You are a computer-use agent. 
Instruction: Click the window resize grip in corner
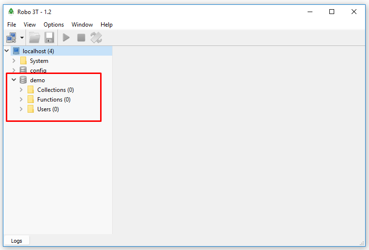(362, 244)
